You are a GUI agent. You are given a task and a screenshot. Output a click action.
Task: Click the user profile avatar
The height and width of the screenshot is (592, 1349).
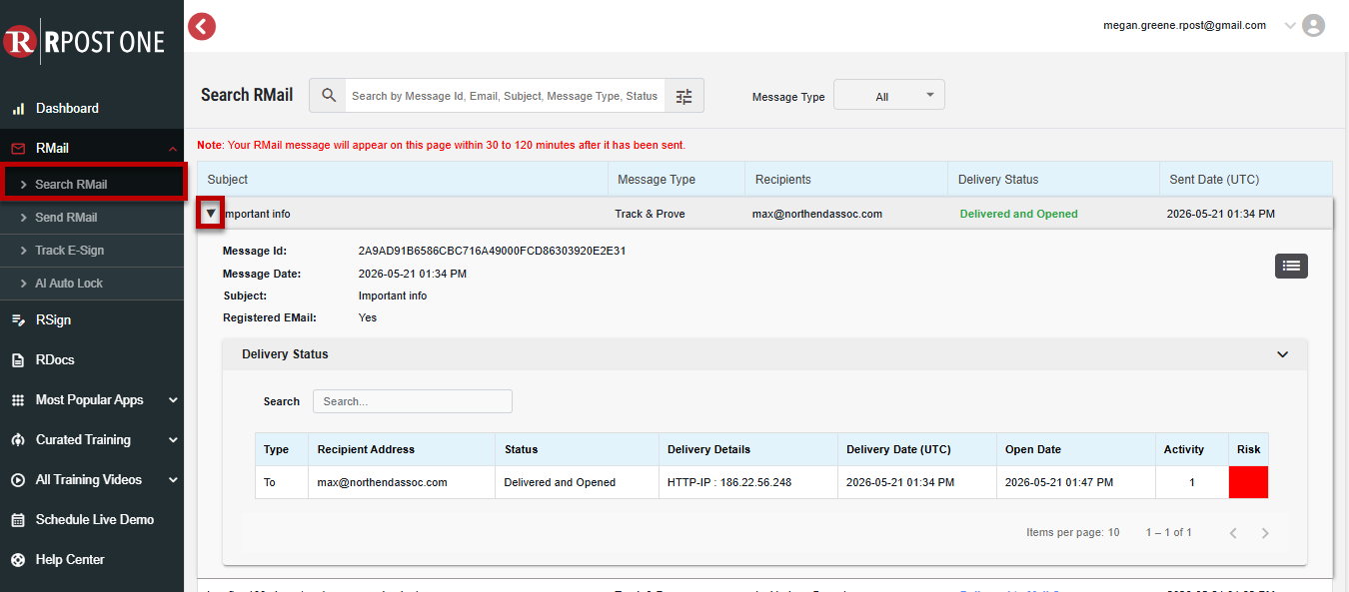pyautogui.click(x=1313, y=26)
